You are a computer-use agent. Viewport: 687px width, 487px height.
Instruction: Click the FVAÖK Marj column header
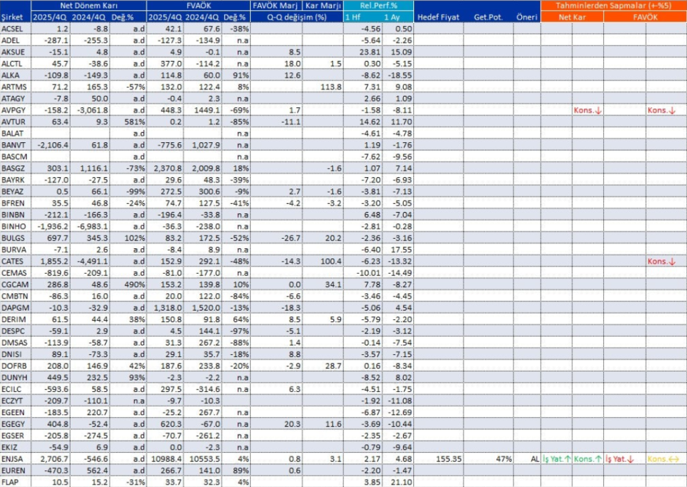click(274, 5)
